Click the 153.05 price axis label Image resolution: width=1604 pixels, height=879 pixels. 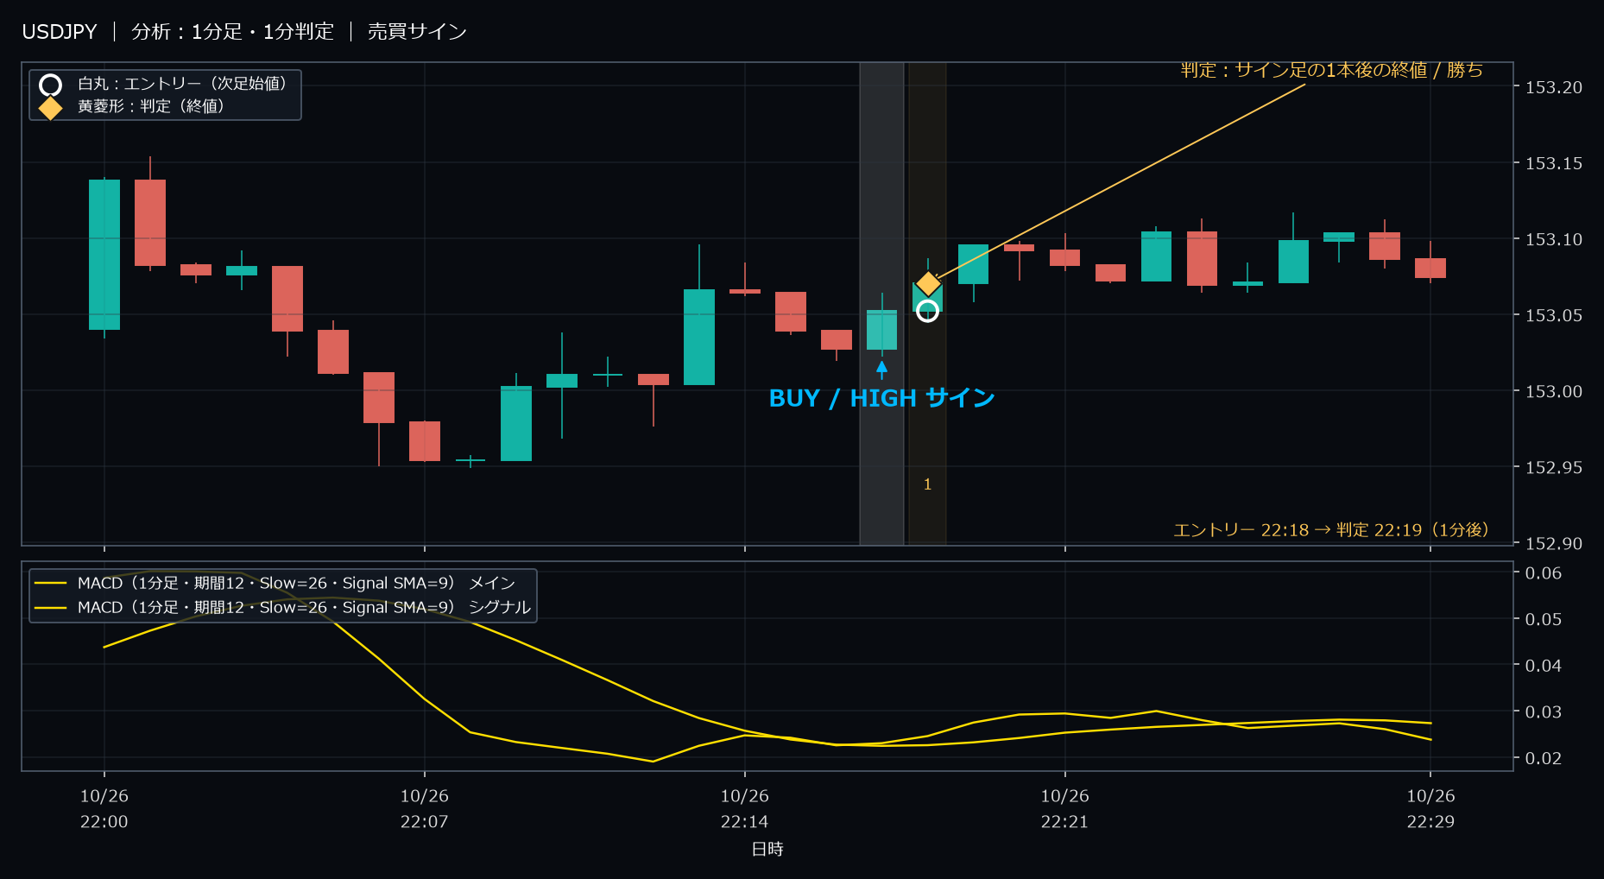pos(1554,315)
